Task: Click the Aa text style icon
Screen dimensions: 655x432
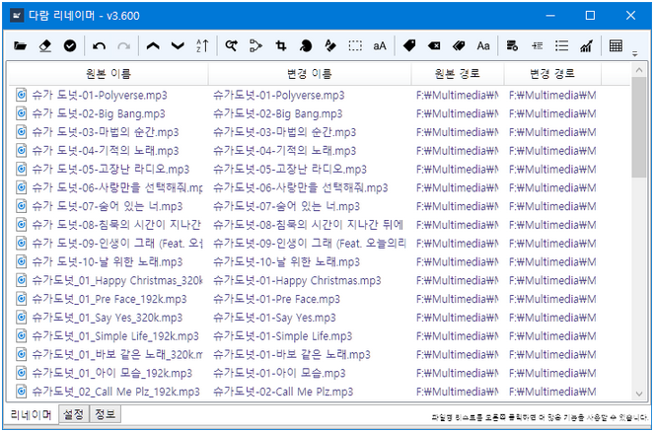Action: (483, 46)
